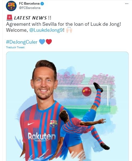Viewport: 132px width, 161px height.
Task: Click the red heart emoji
Action: (x=49, y=42)
